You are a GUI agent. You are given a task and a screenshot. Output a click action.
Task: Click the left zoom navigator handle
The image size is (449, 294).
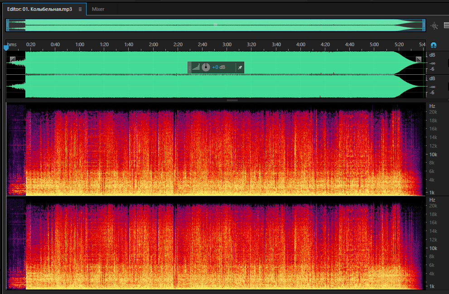point(7,25)
